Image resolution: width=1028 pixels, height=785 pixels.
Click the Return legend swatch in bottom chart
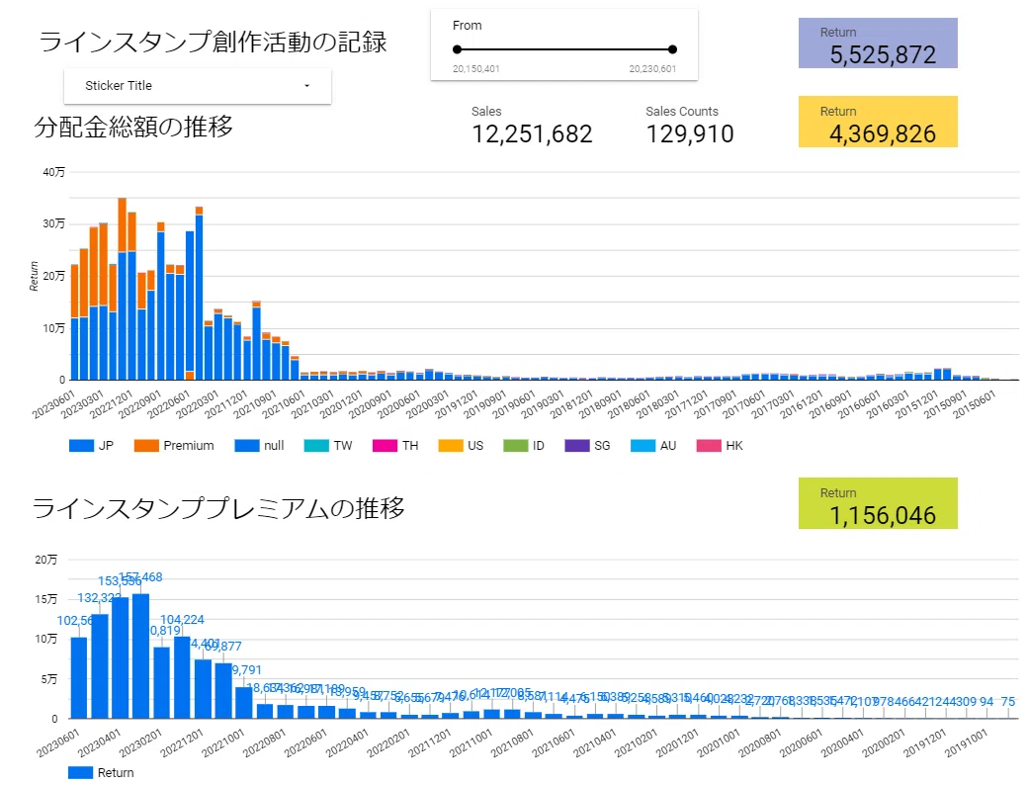pyautogui.click(x=81, y=773)
